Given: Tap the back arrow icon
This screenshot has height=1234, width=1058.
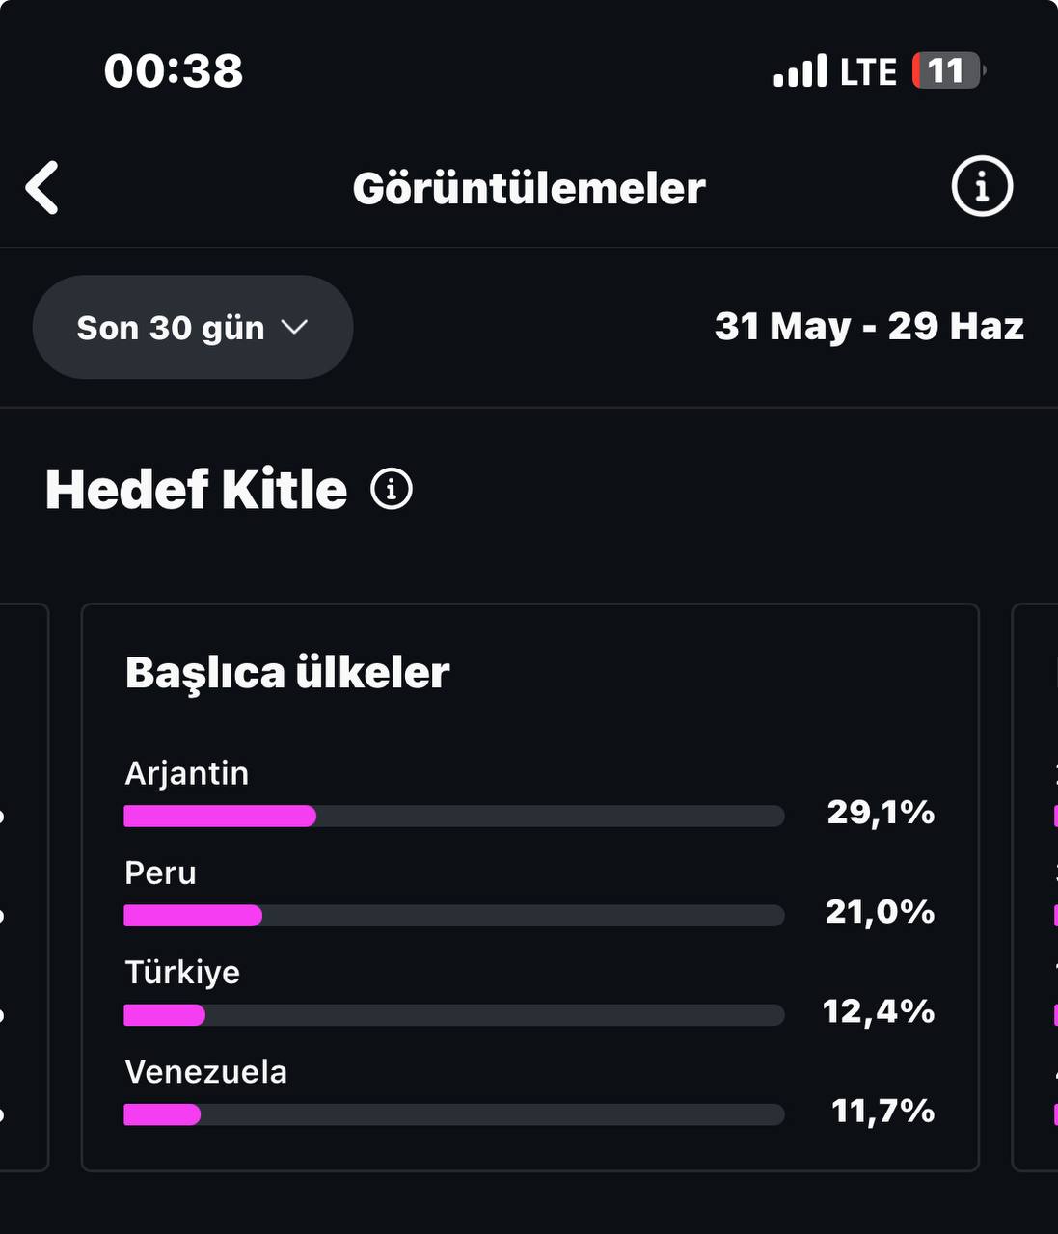Looking at the screenshot, I should tap(42, 187).
